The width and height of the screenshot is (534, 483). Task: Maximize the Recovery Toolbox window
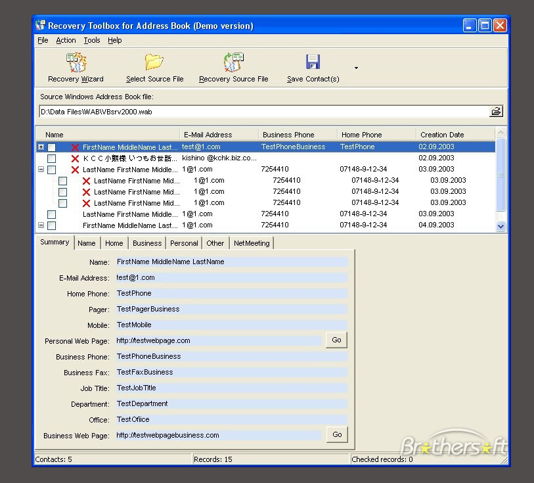pos(485,26)
